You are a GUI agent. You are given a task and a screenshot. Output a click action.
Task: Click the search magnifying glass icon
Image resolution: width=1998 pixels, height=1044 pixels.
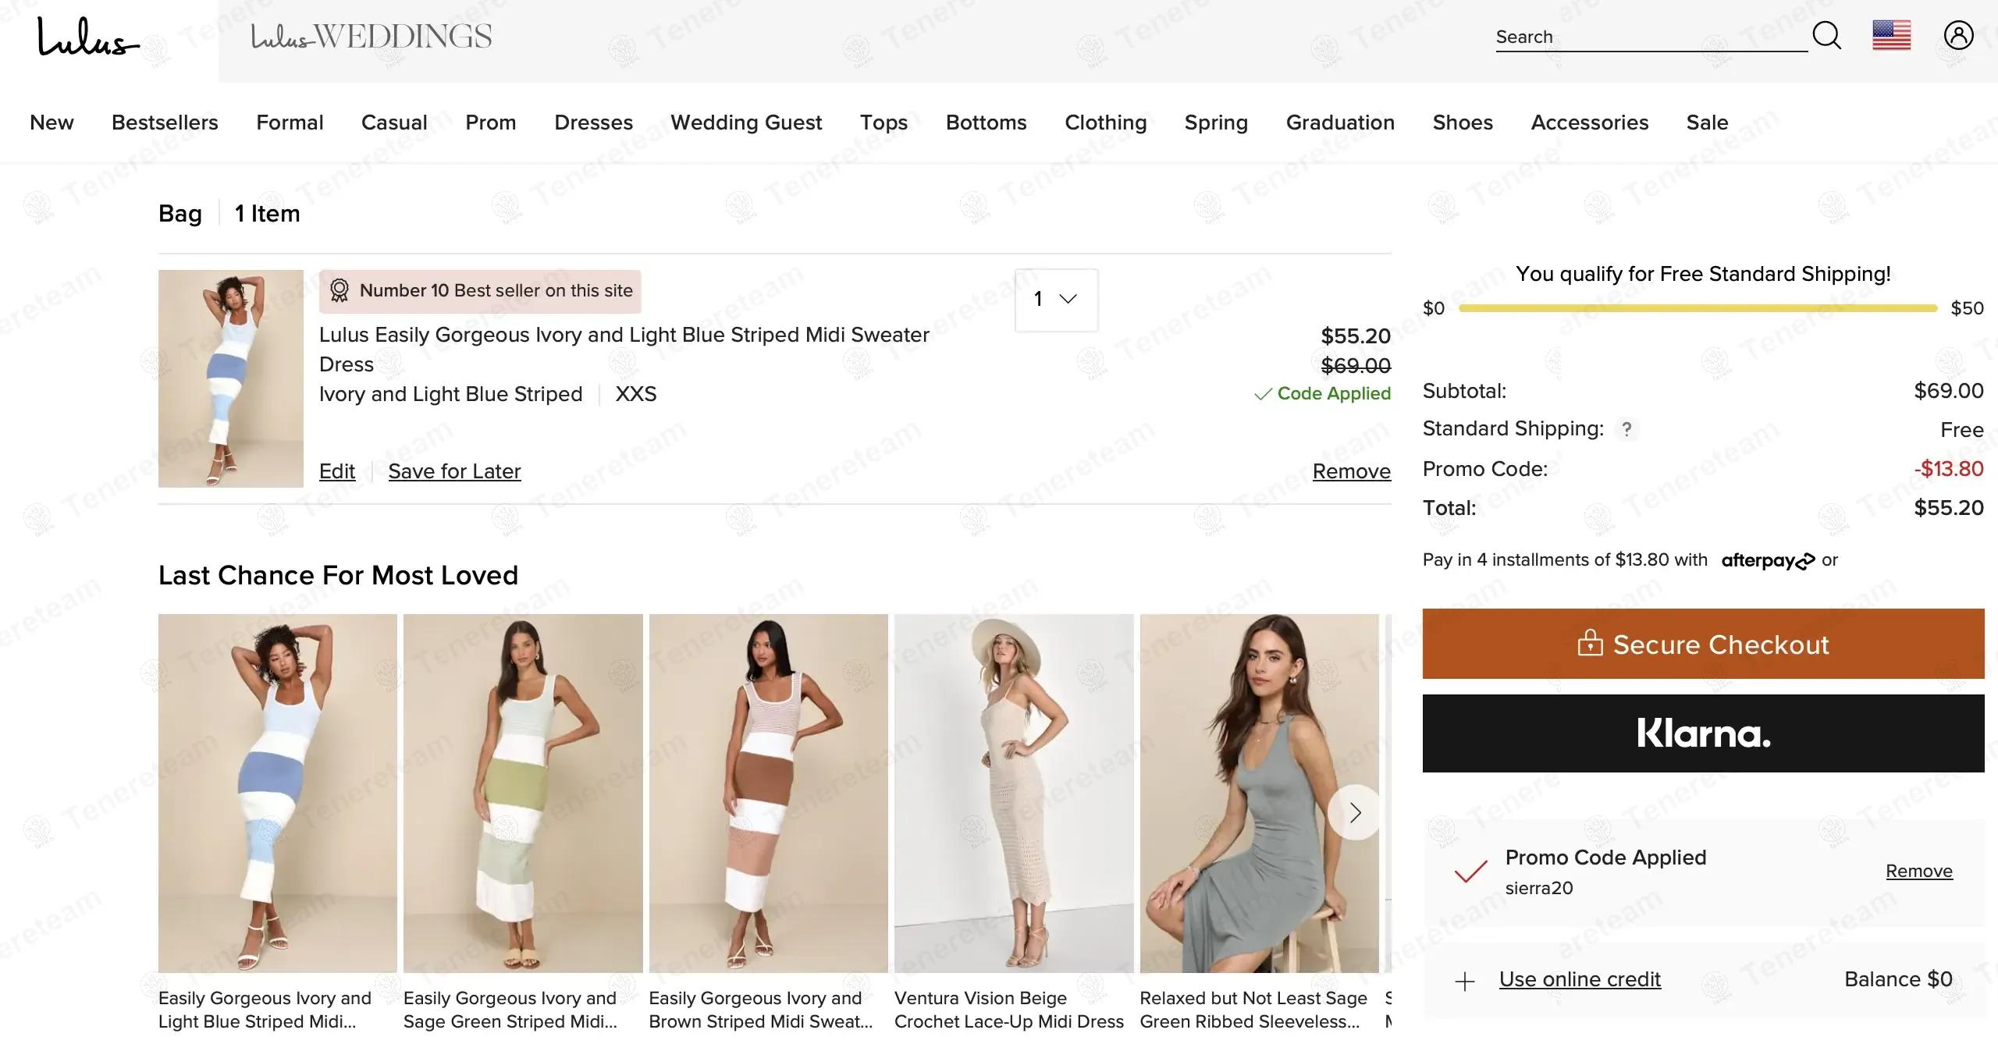pyautogui.click(x=1826, y=35)
